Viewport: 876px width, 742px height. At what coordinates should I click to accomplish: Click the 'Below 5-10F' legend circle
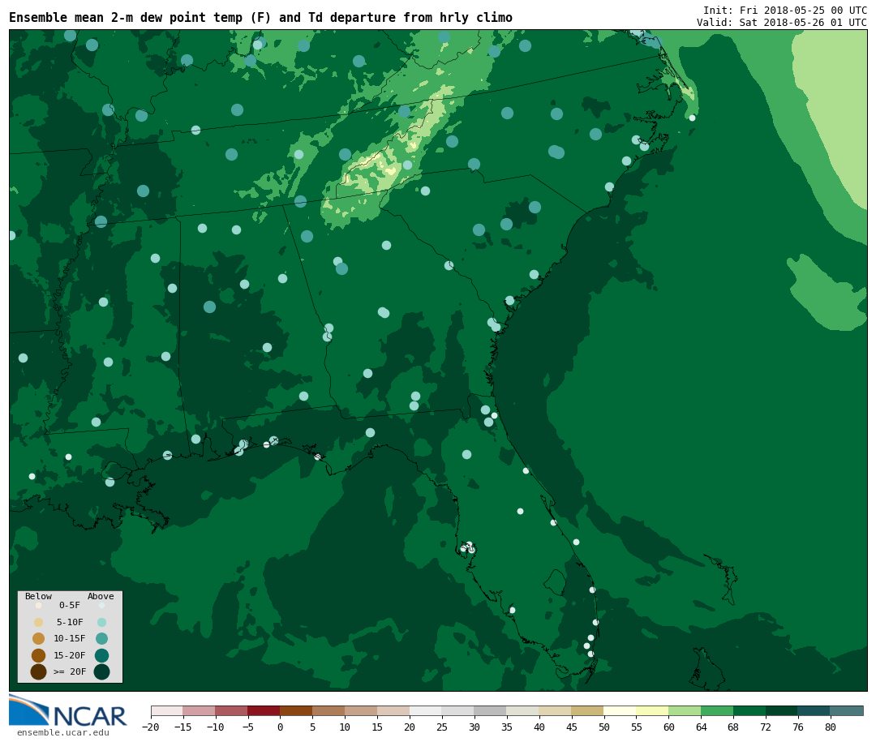click(39, 622)
